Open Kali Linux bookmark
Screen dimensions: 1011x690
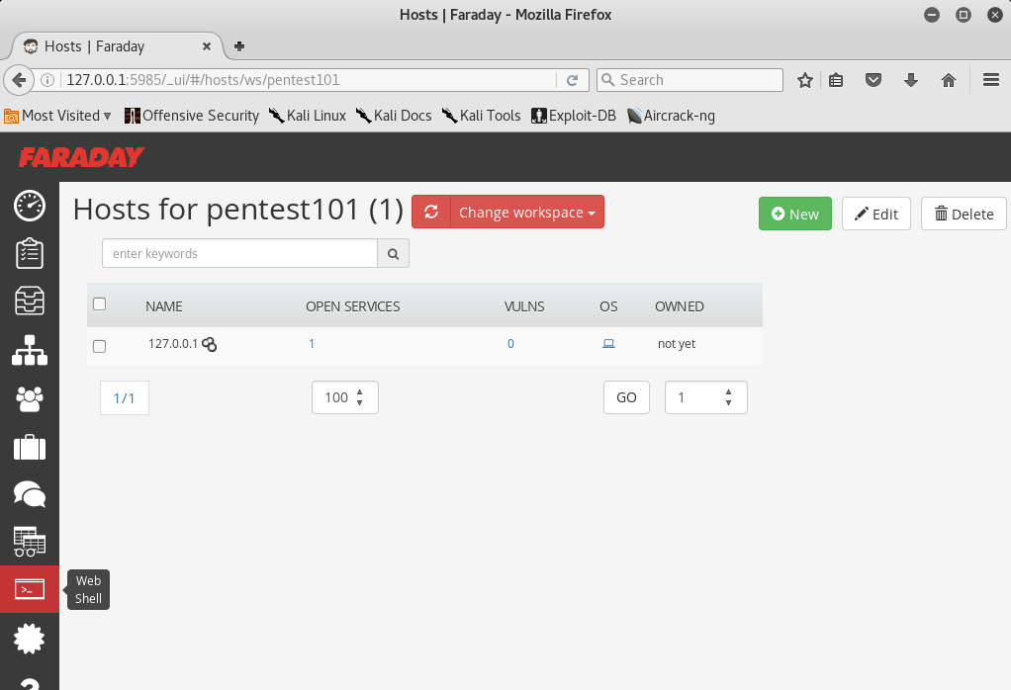(308, 116)
